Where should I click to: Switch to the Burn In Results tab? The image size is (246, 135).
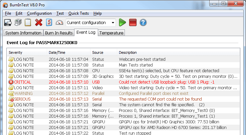pos(59,33)
